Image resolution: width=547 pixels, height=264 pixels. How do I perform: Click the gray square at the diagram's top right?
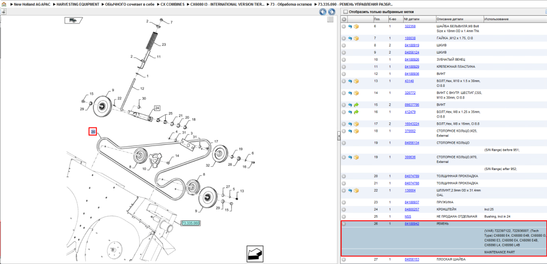click(x=330, y=20)
